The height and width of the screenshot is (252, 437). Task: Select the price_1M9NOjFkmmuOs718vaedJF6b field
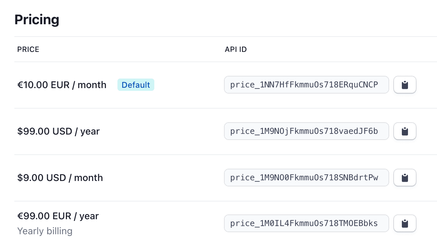[x=307, y=131]
